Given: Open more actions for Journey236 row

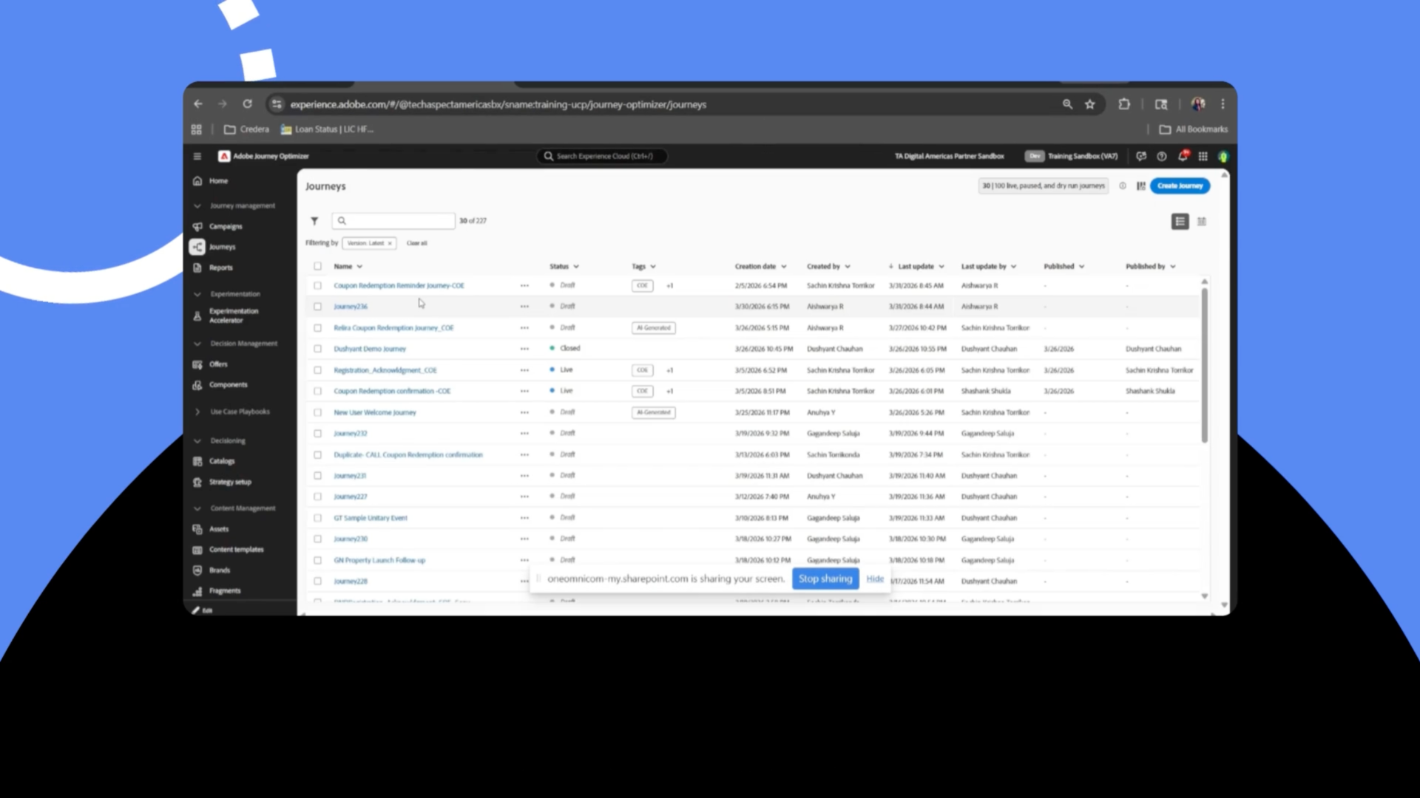Looking at the screenshot, I should 524,307.
